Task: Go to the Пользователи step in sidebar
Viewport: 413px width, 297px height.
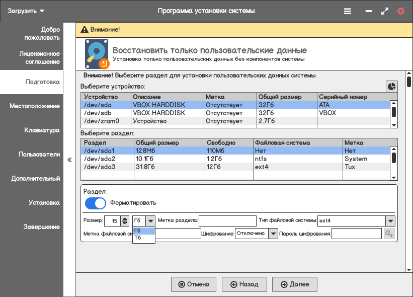Action: (39, 155)
